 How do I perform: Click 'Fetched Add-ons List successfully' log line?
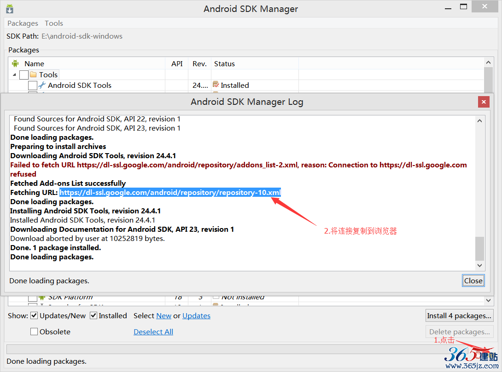[x=68, y=183]
